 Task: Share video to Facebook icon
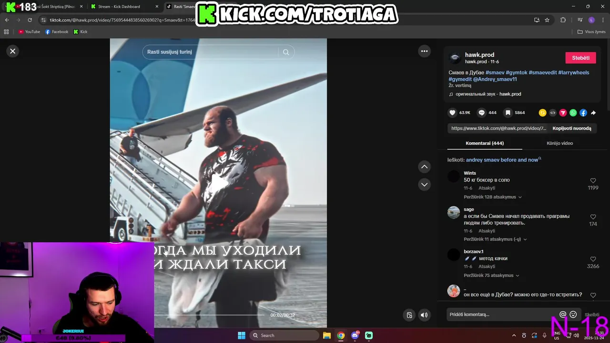tap(583, 113)
